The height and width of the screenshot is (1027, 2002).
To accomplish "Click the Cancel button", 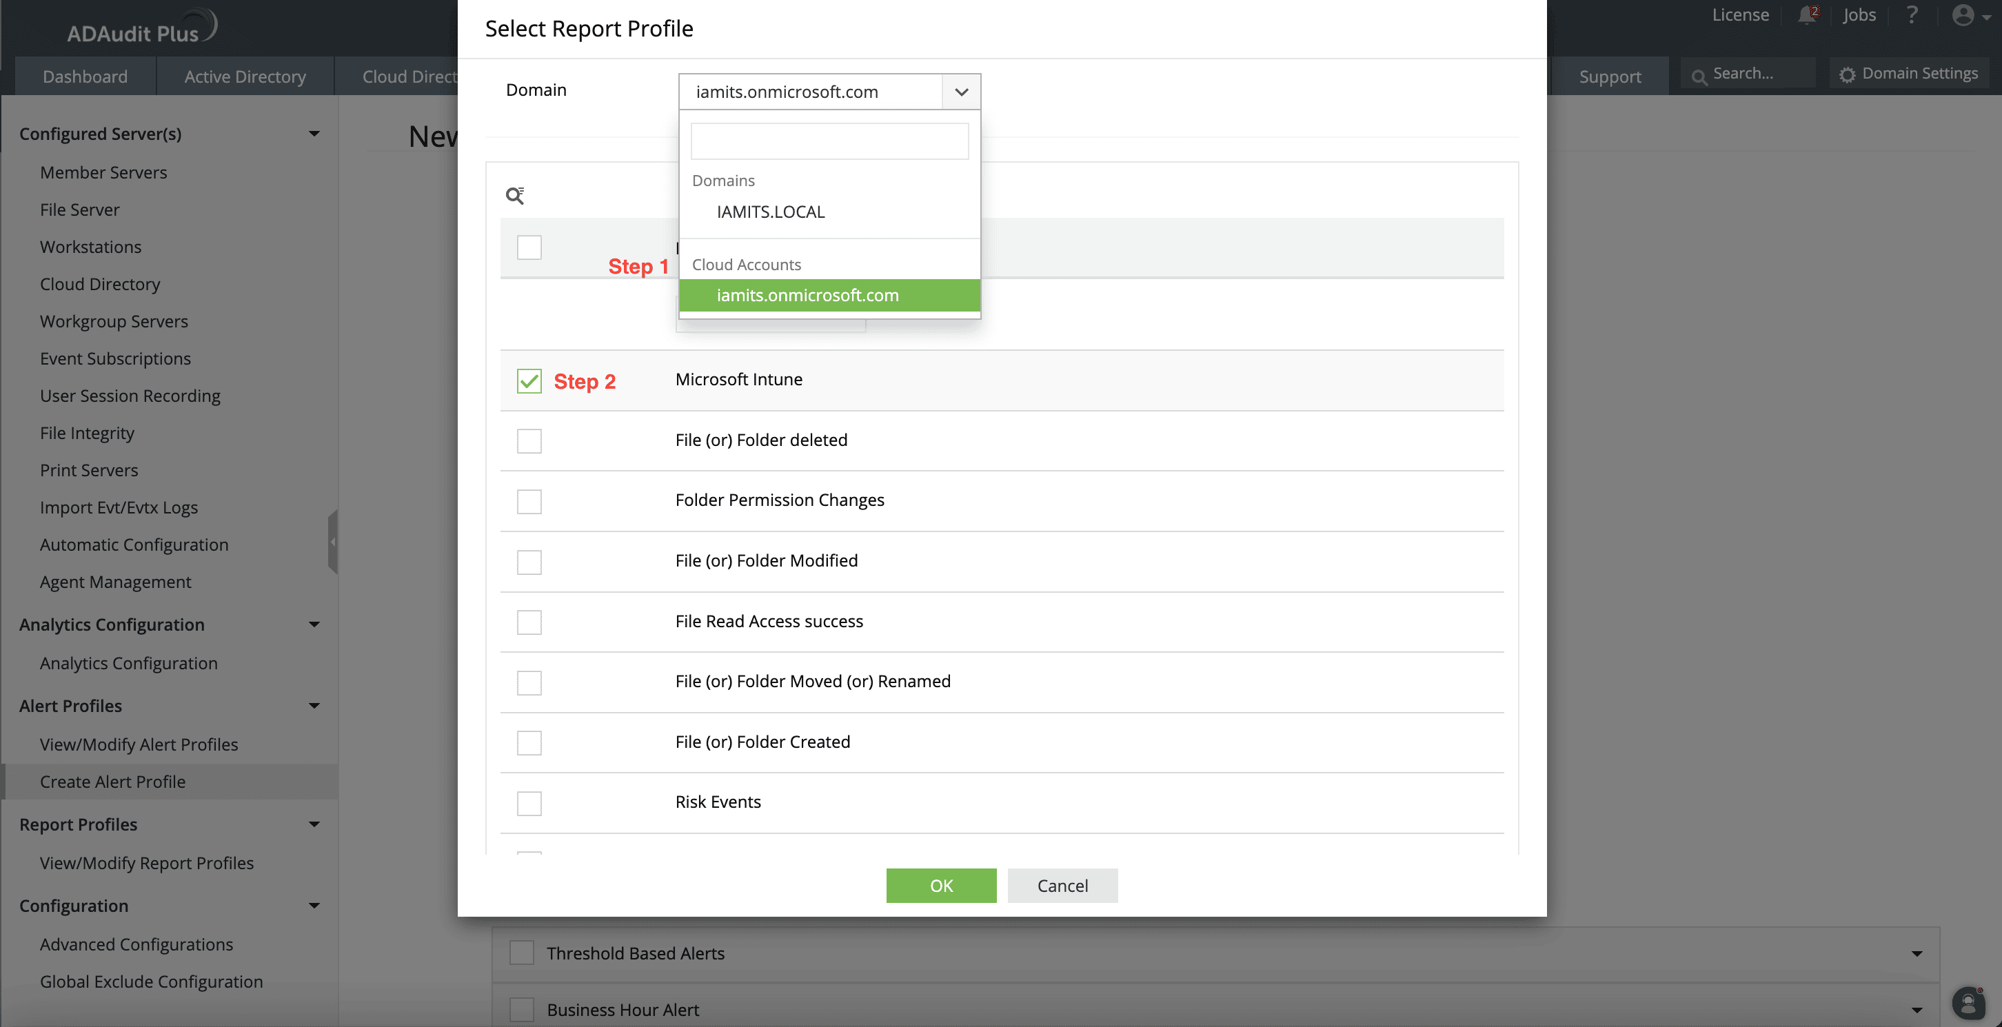I will (x=1062, y=886).
